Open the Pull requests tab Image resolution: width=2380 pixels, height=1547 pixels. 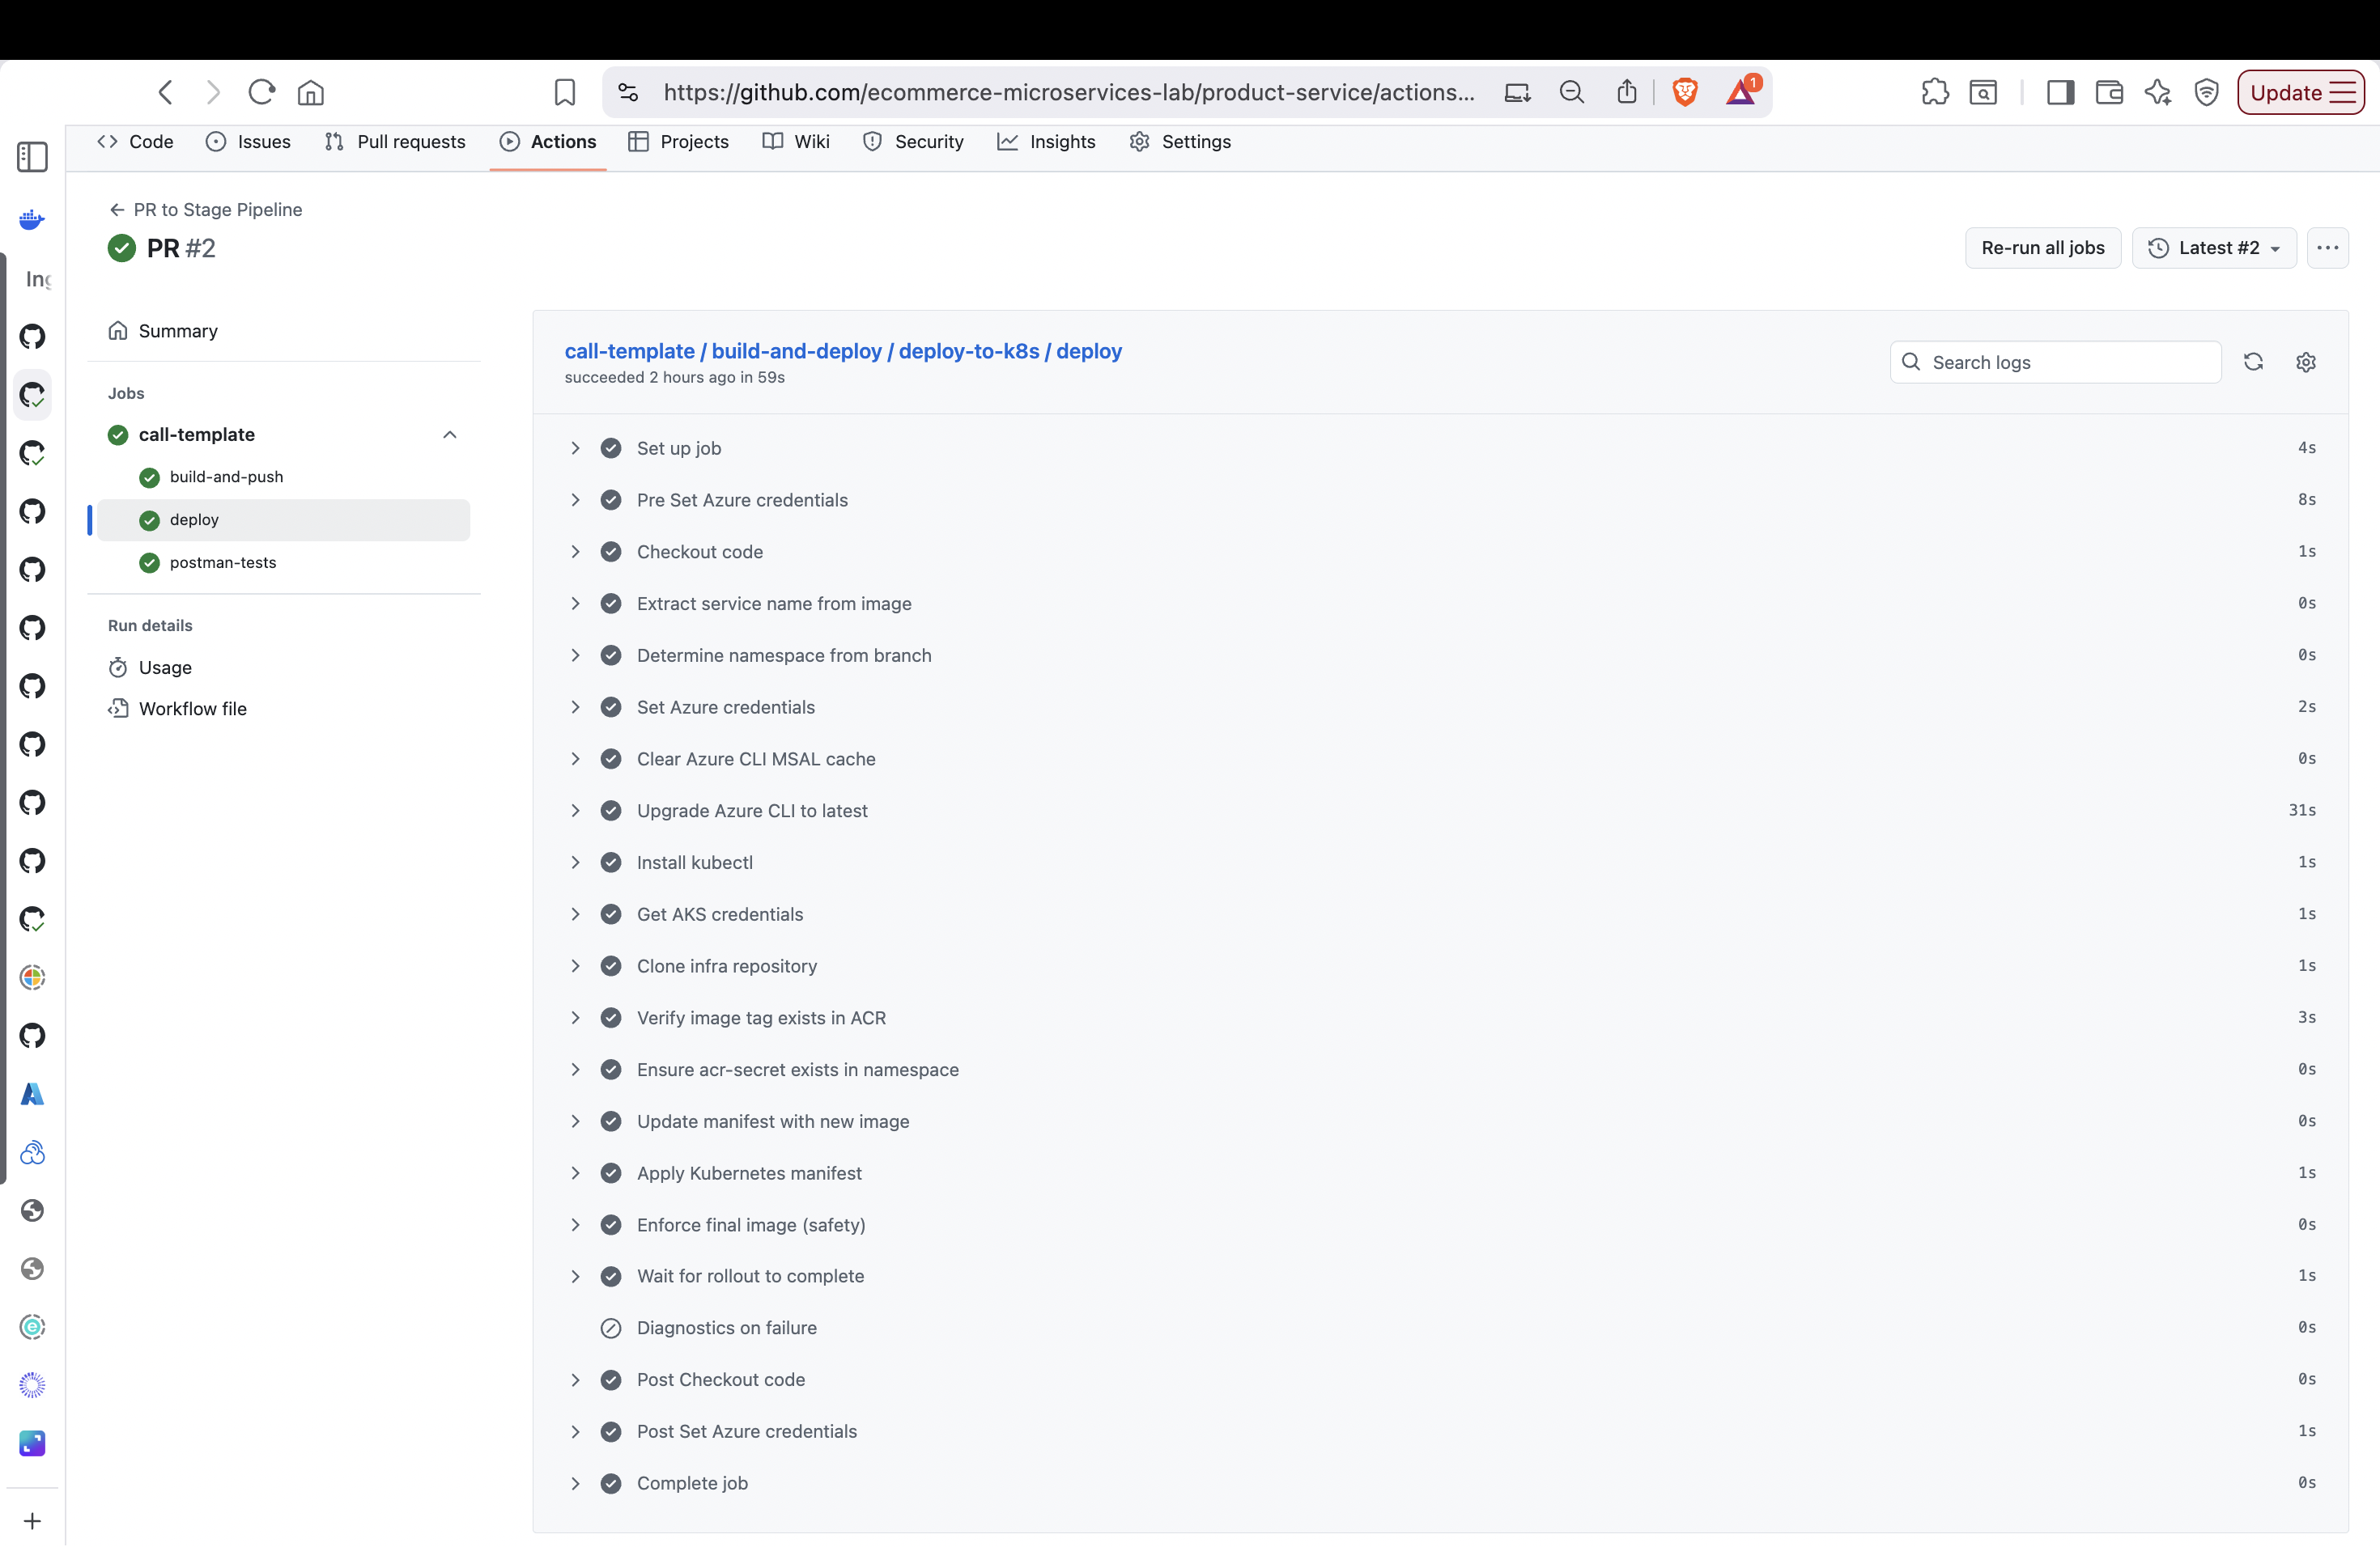(x=395, y=142)
